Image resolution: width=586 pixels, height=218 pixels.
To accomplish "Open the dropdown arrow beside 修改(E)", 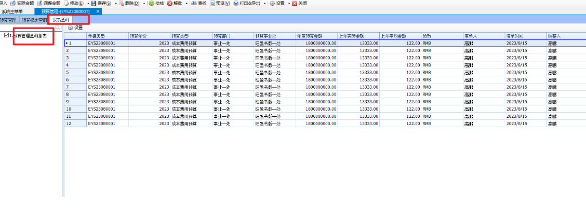I will (x=88, y=3).
